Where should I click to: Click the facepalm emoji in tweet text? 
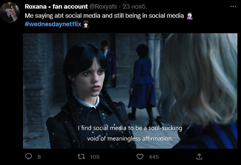190,15
